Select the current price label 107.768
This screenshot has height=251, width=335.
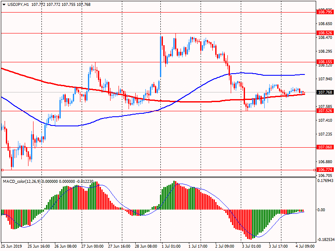pyautogui.click(x=325, y=92)
